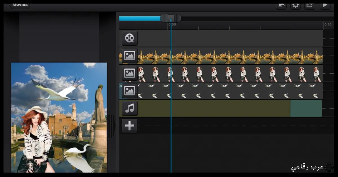The image size is (338, 177).
Task: Click the undo arrow icon
Action: [281, 6]
